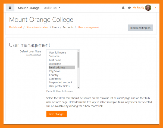Open the messages speech bubble icon
This screenshot has height=128, width=163.
(x=129, y=8)
